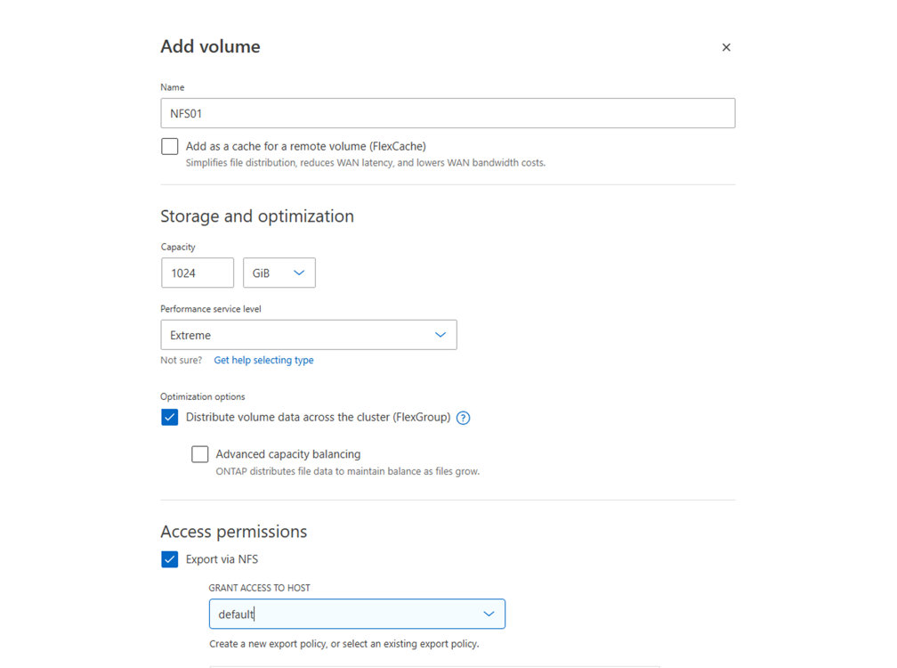Click the Capacity field showing 1024

pos(198,273)
